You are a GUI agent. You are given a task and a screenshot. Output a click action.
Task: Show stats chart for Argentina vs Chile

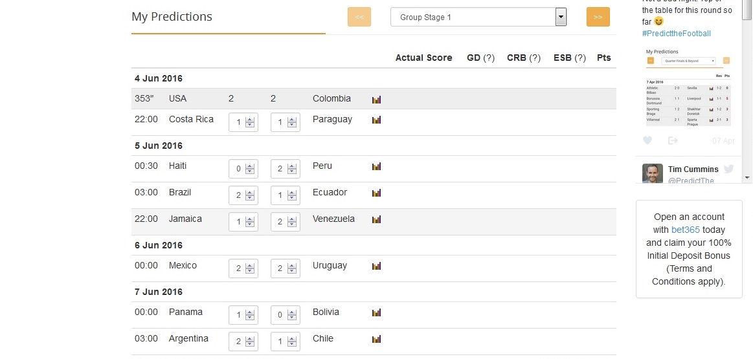point(376,339)
